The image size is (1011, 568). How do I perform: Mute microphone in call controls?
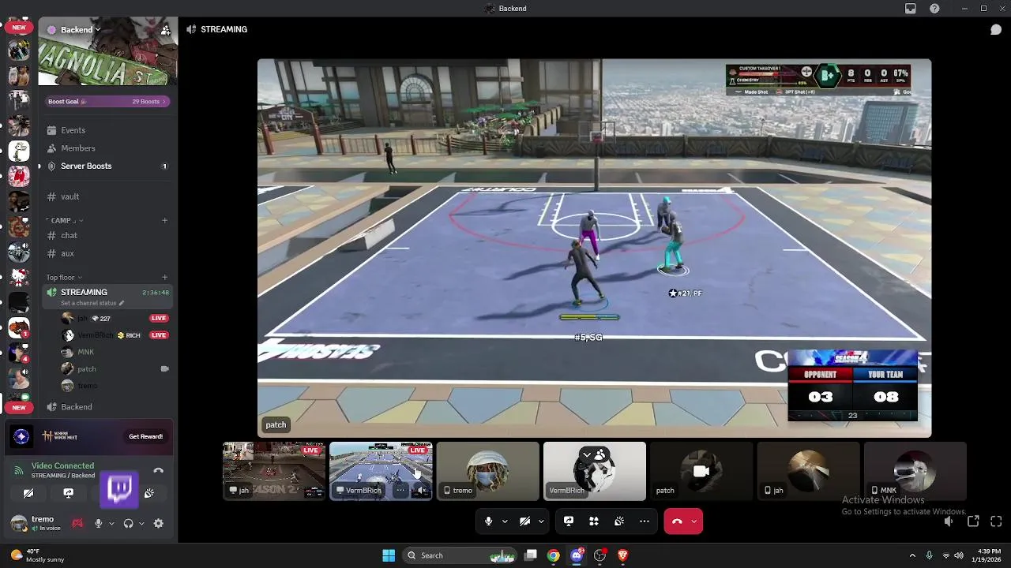pos(489,521)
